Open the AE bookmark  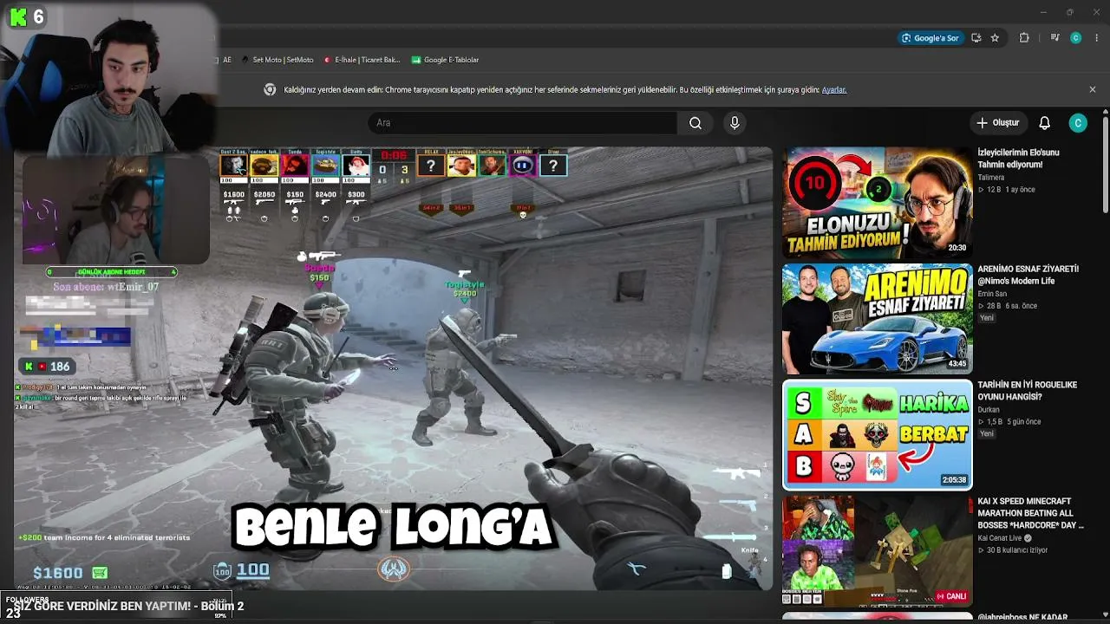(x=225, y=60)
